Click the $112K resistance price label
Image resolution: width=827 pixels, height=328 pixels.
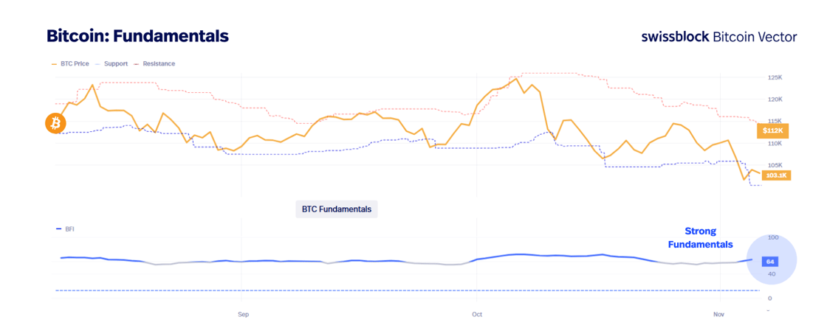pyautogui.click(x=775, y=131)
